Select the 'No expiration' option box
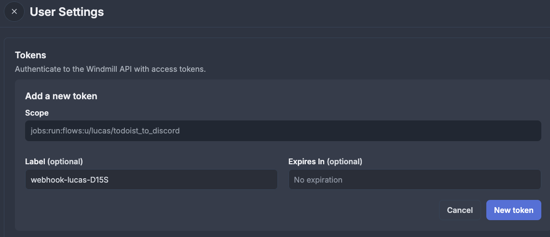Image resolution: width=550 pixels, height=237 pixels. pos(414,180)
